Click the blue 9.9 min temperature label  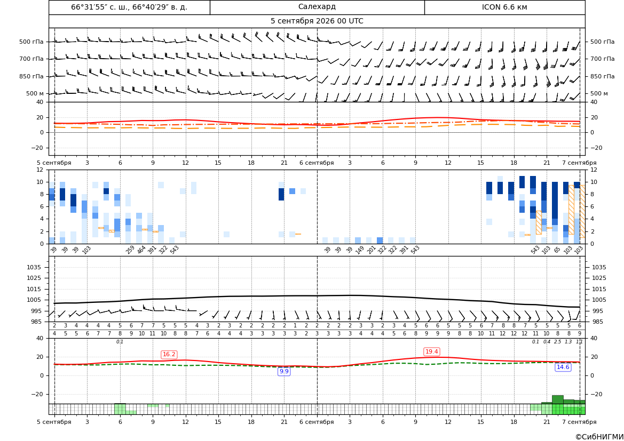[x=284, y=371]
